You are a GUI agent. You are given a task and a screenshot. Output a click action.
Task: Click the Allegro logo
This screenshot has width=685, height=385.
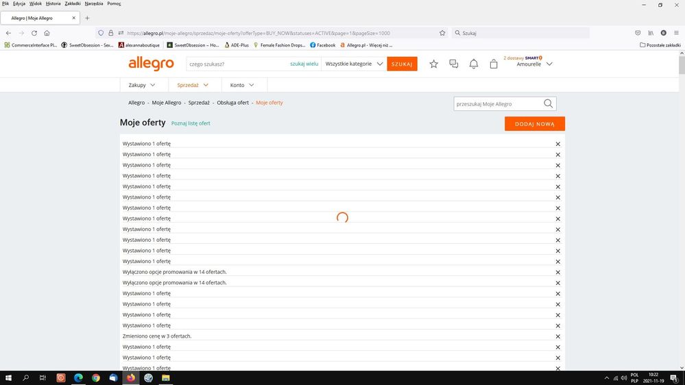[151, 64]
